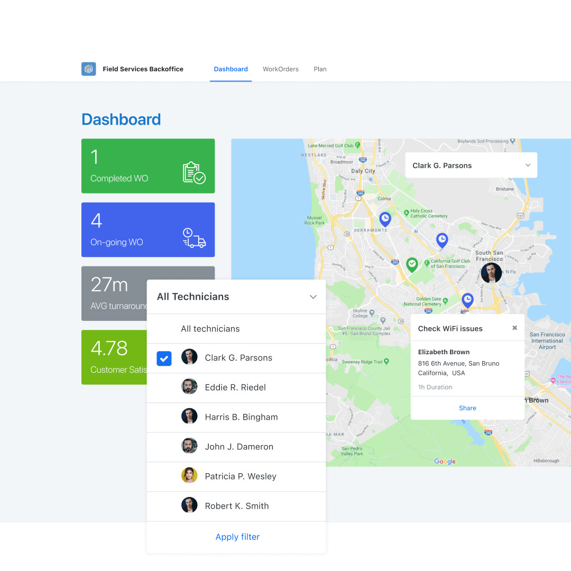Screen dimensions: 571x571
Task: Select Eddie R. Riedel as a technician
Action: 236,388
